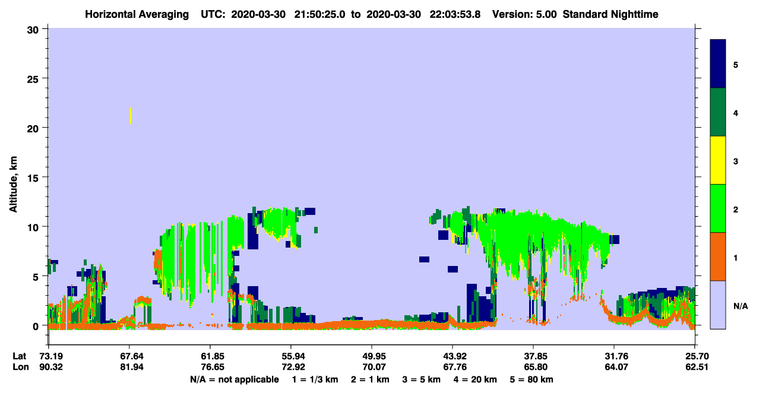Screen dimensions: 772x396
Task: Click the dark blue colorbar segment labeled 5
Action: 718,64
